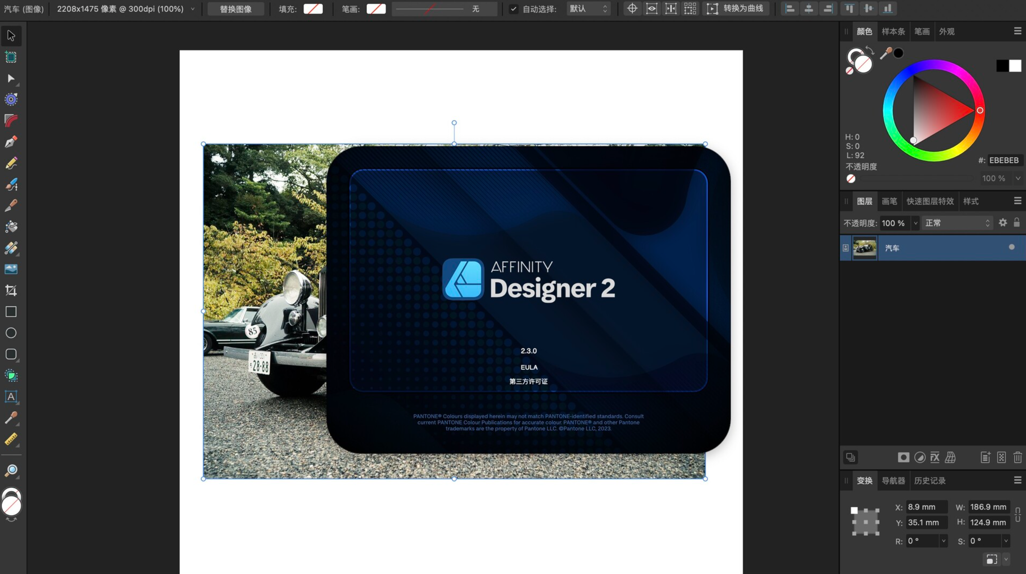Click the X position field 8.9 mm
Viewport: 1026px width, 574px height.
[927, 507]
